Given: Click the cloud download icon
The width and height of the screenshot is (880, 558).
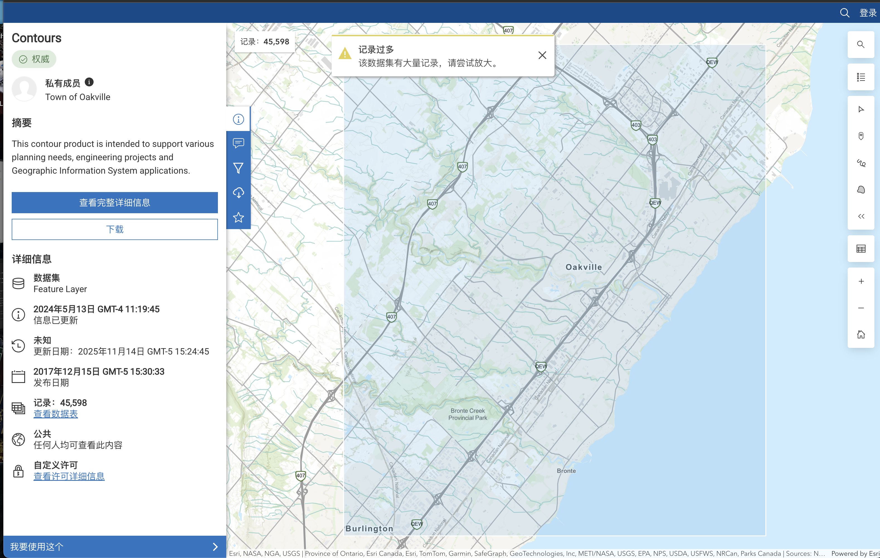Looking at the screenshot, I should click(238, 193).
